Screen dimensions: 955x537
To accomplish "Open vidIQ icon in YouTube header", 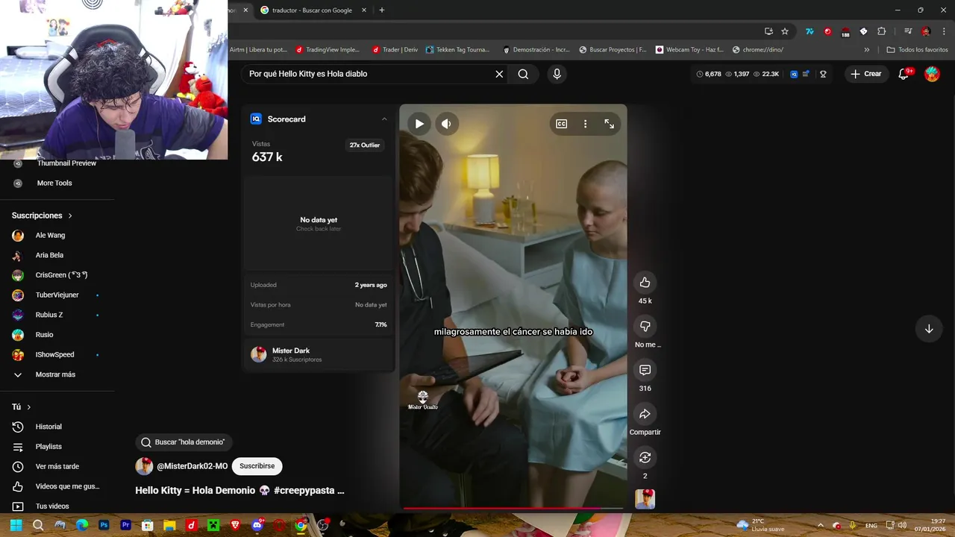I will pyautogui.click(x=794, y=74).
